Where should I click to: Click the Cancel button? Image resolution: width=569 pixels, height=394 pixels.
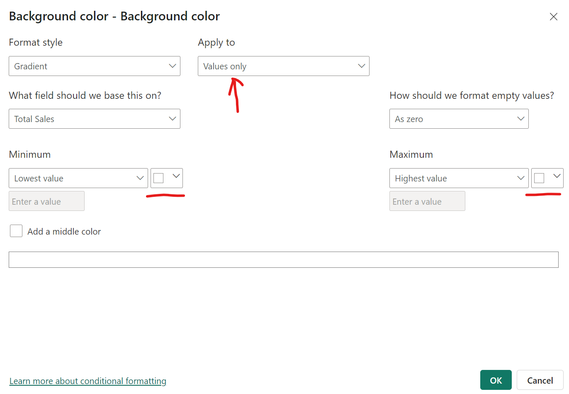tap(540, 380)
